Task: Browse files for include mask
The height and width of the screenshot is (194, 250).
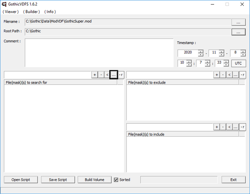Action: pyautogui.click(x=236, y=127)
